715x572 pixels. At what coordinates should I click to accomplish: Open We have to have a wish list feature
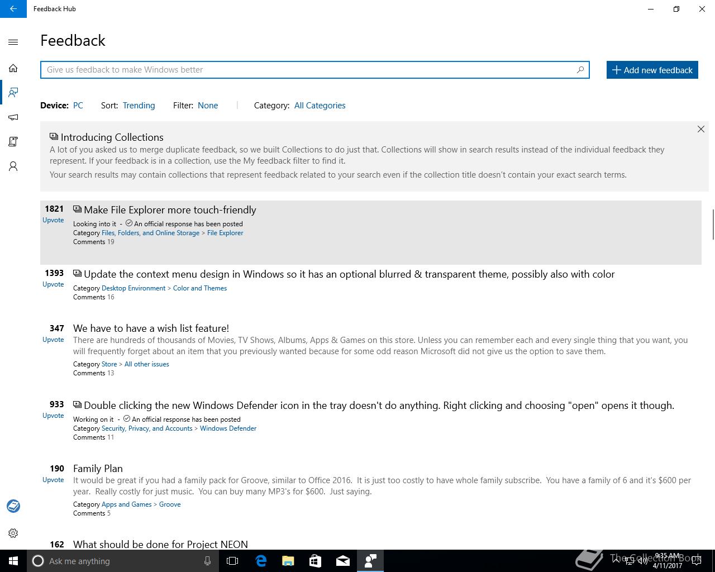[x=151, y=328]
